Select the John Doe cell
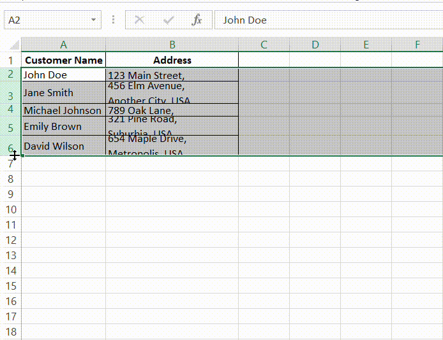443x340 pixels. 64,75
